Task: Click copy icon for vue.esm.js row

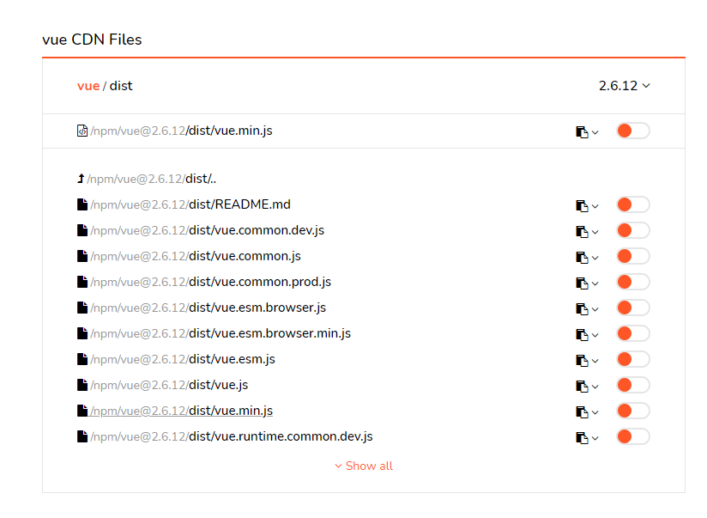Action: click(x=582, y=360)
